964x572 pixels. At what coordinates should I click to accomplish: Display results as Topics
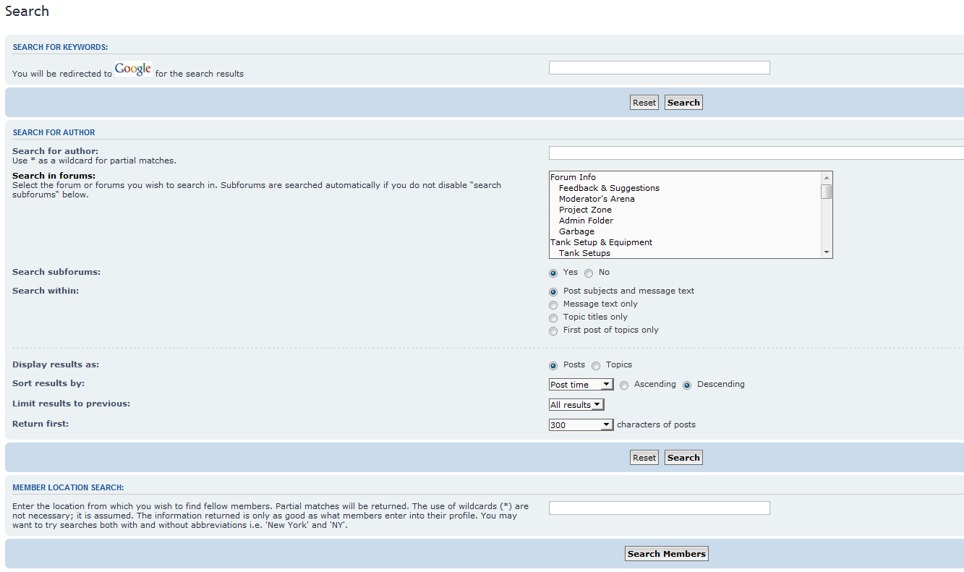(x=596, y=365)
